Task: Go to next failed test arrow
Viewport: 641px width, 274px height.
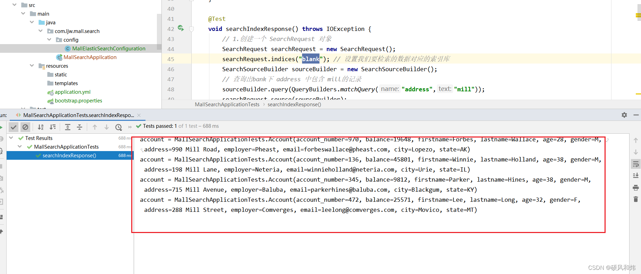Action: [107, 127]
